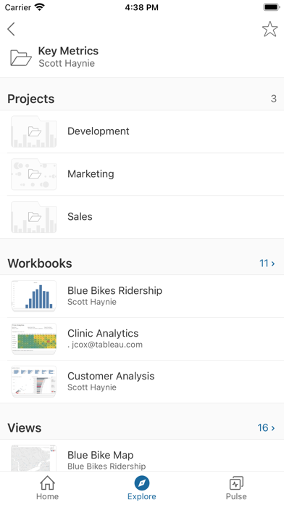
Task: Open the Clinic Analytics workbook
Action: click(142, 339)
